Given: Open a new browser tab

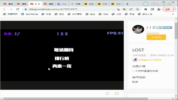Looking at the screenshot, I should coord(127,4).
